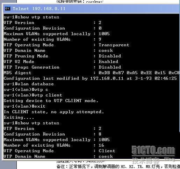Click the second 'sw-1#show vtp status' command
The width and height of the screenshot is (180, 169).
[x=31, y=123]
